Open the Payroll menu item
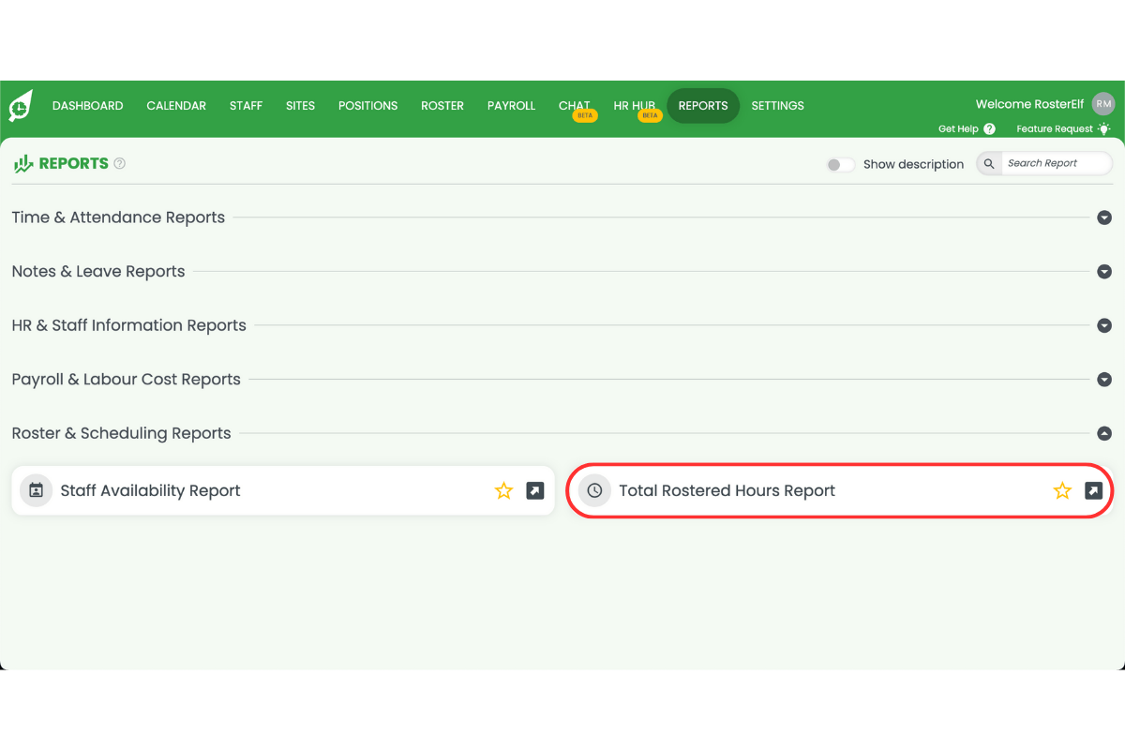1125x750 pixels. coord(511,106)
